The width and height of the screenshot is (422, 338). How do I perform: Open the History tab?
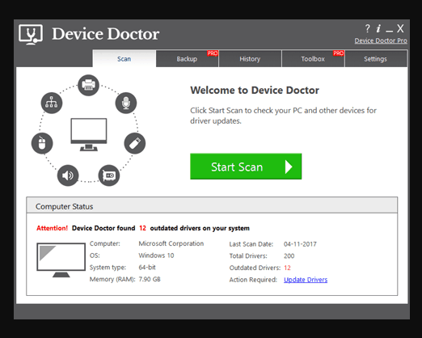tap(250, 58)
